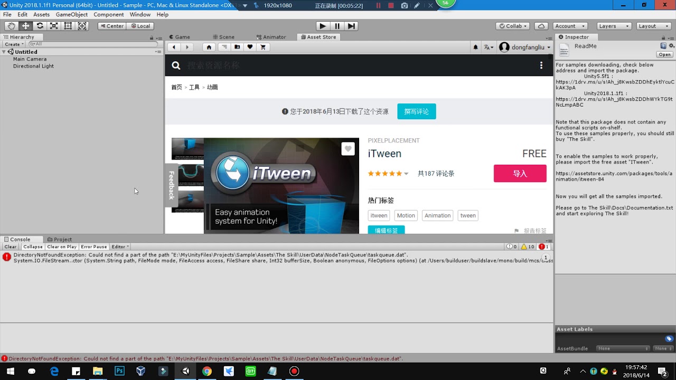Select the Hand tool
Image resolution: width=676 pixels, height=380 pixels.
11,26
